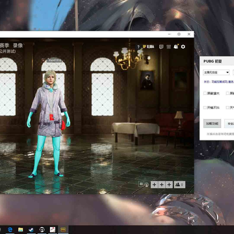234x234 pixels.
Task: Open the help question mark icon
Action: coord(138,47)
